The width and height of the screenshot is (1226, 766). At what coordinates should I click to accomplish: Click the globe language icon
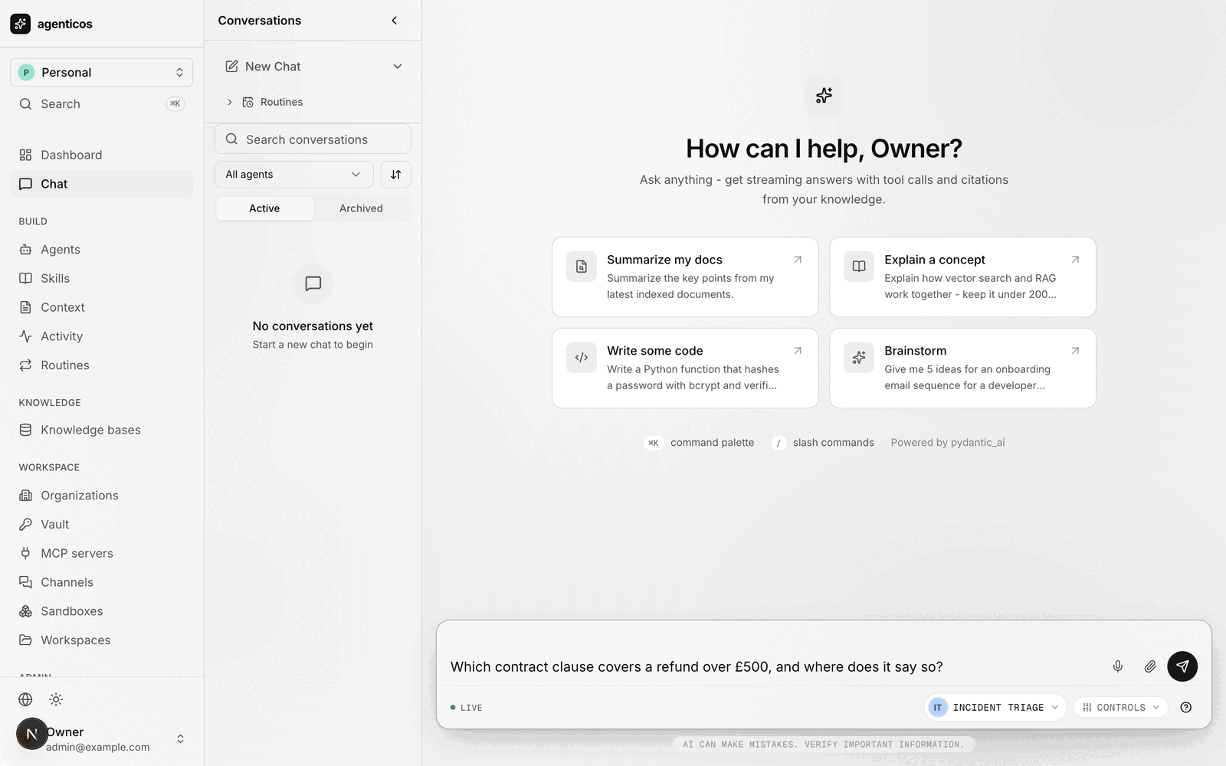tap(25, 699)
